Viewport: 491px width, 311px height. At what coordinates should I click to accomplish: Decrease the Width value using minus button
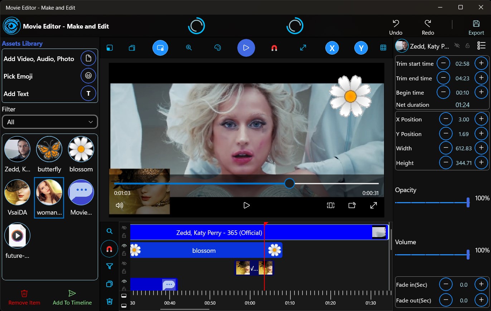pos(446,148)
